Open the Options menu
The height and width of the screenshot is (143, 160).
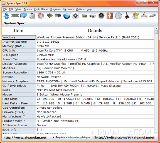(x=80, y=9)
